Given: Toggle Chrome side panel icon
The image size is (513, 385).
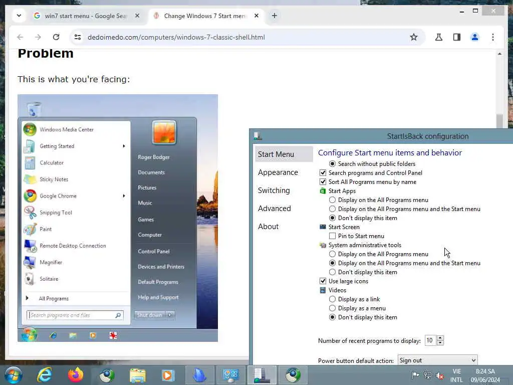Looking at the screenshot, I should (457, 37).
